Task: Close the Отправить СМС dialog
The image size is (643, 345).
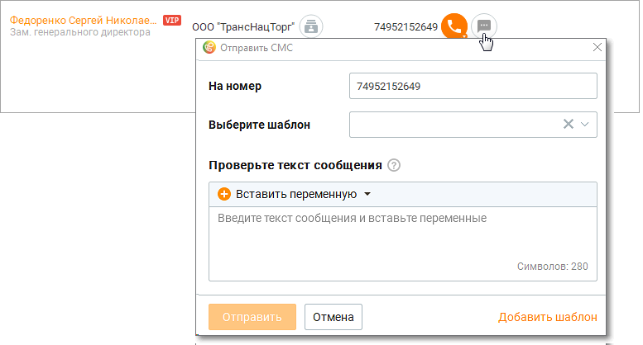Action: coord(597,47)
